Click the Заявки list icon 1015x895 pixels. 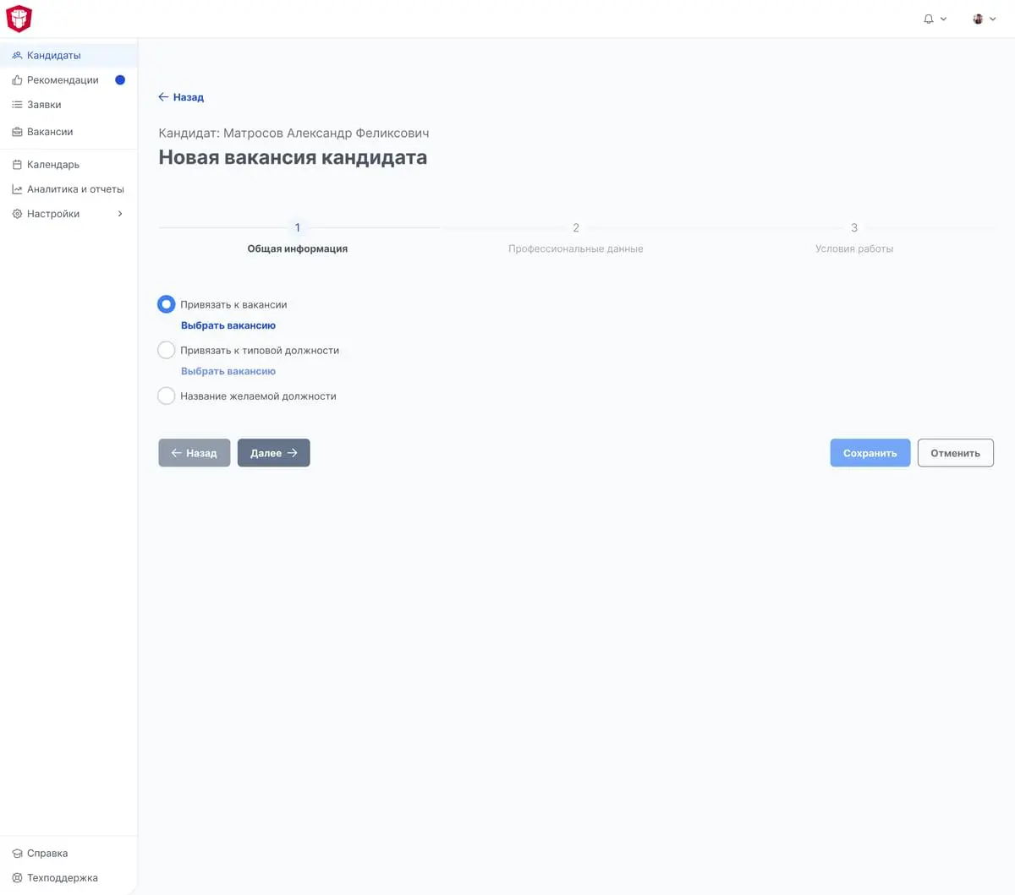coord(16,104)
